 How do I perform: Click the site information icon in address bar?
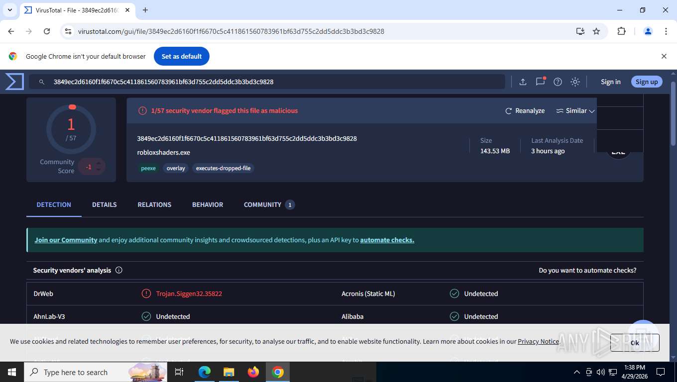click(x=68, y=31)
